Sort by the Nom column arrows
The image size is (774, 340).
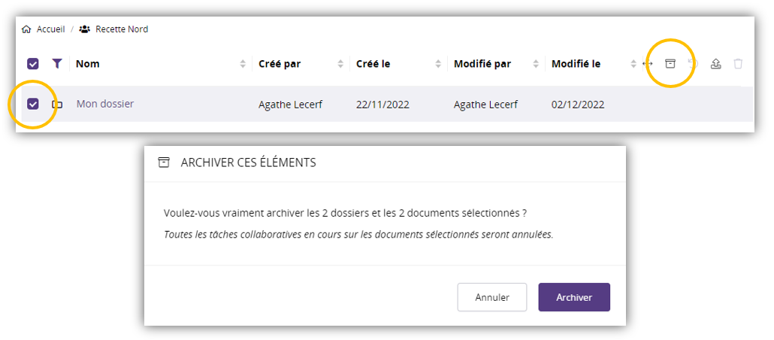243,64
